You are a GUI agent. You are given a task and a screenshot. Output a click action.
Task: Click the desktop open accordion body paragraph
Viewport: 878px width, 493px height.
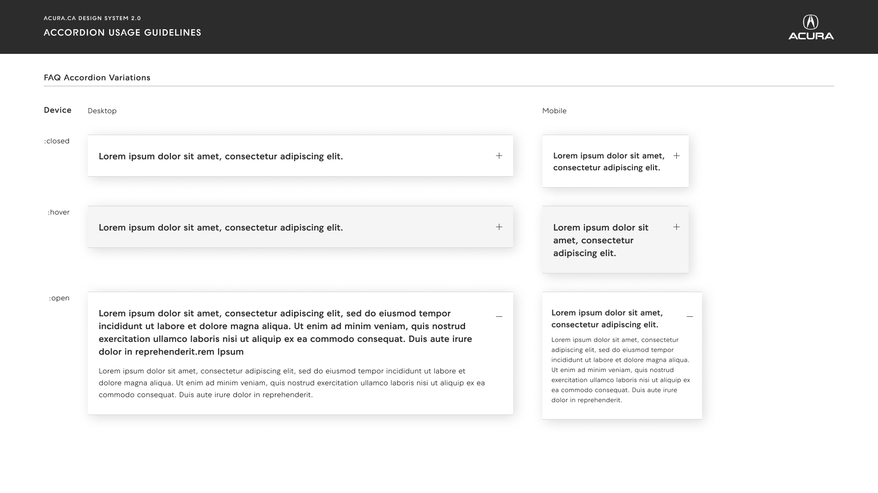point(292,383)
